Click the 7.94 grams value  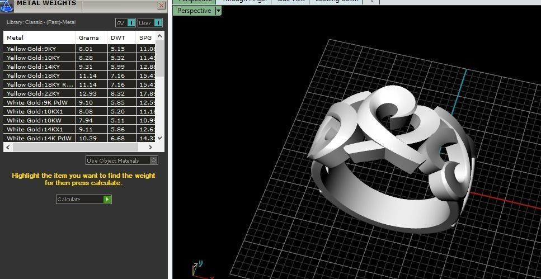point(86,121)
